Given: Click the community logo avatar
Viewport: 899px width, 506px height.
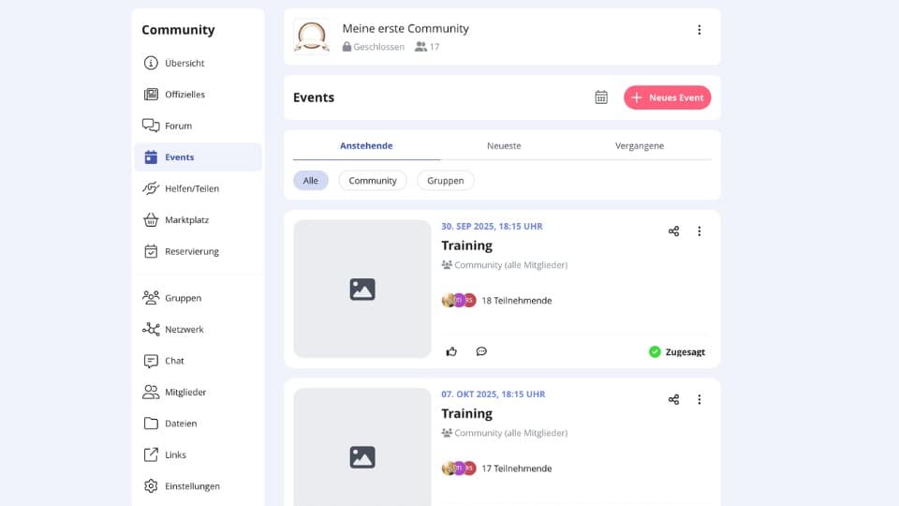Looking at the screenshot, I should pos(312,37).
